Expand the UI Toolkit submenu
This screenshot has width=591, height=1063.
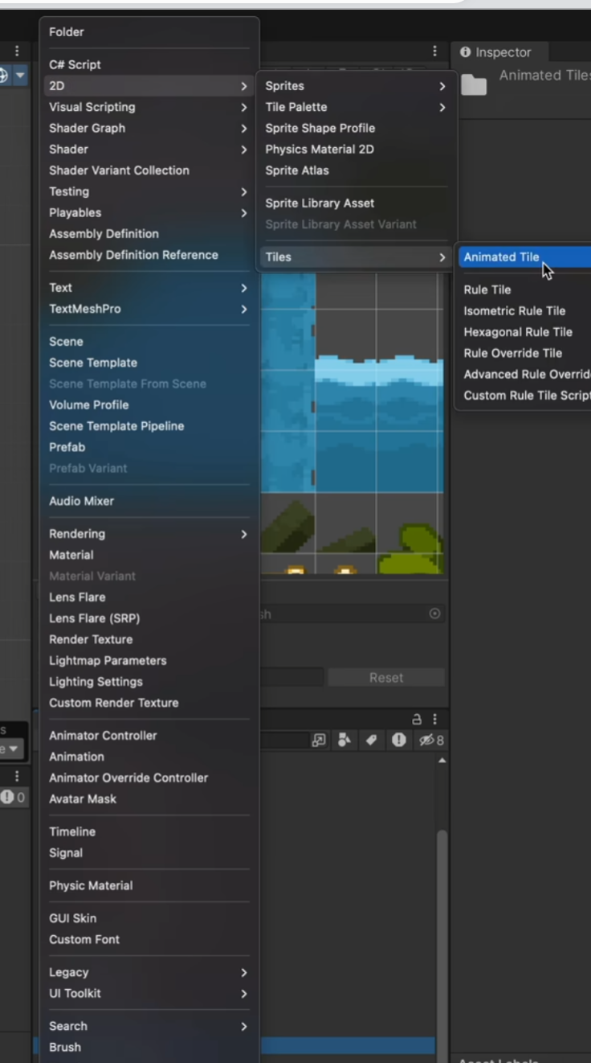[149, 994]
